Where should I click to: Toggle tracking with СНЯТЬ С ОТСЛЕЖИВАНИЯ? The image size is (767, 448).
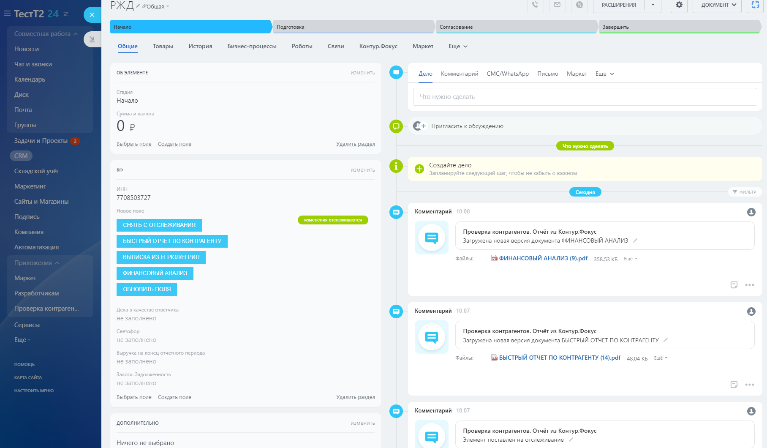tap(159, 225)
